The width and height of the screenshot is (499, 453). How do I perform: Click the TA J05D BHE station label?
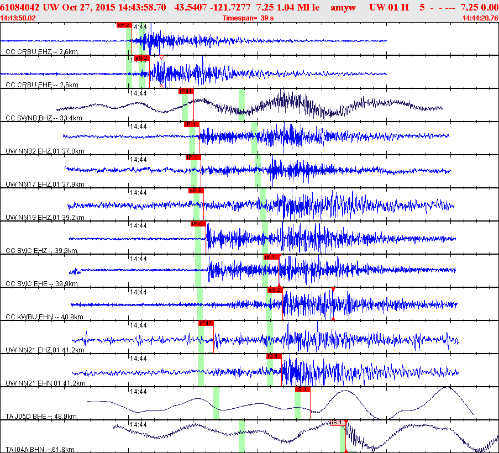point(41,415)
